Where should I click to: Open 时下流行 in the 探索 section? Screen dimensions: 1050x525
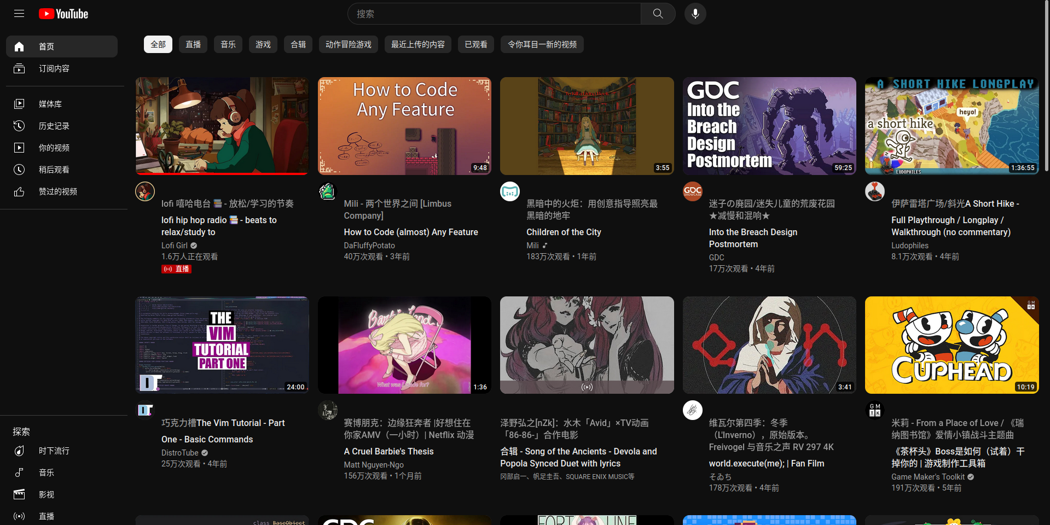53,451
